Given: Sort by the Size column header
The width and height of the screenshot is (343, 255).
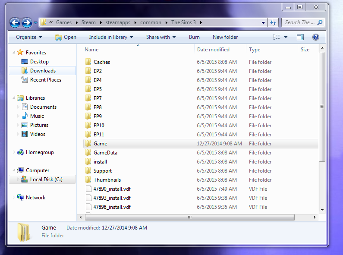Looking at the screenshot, I should point(308,50).
